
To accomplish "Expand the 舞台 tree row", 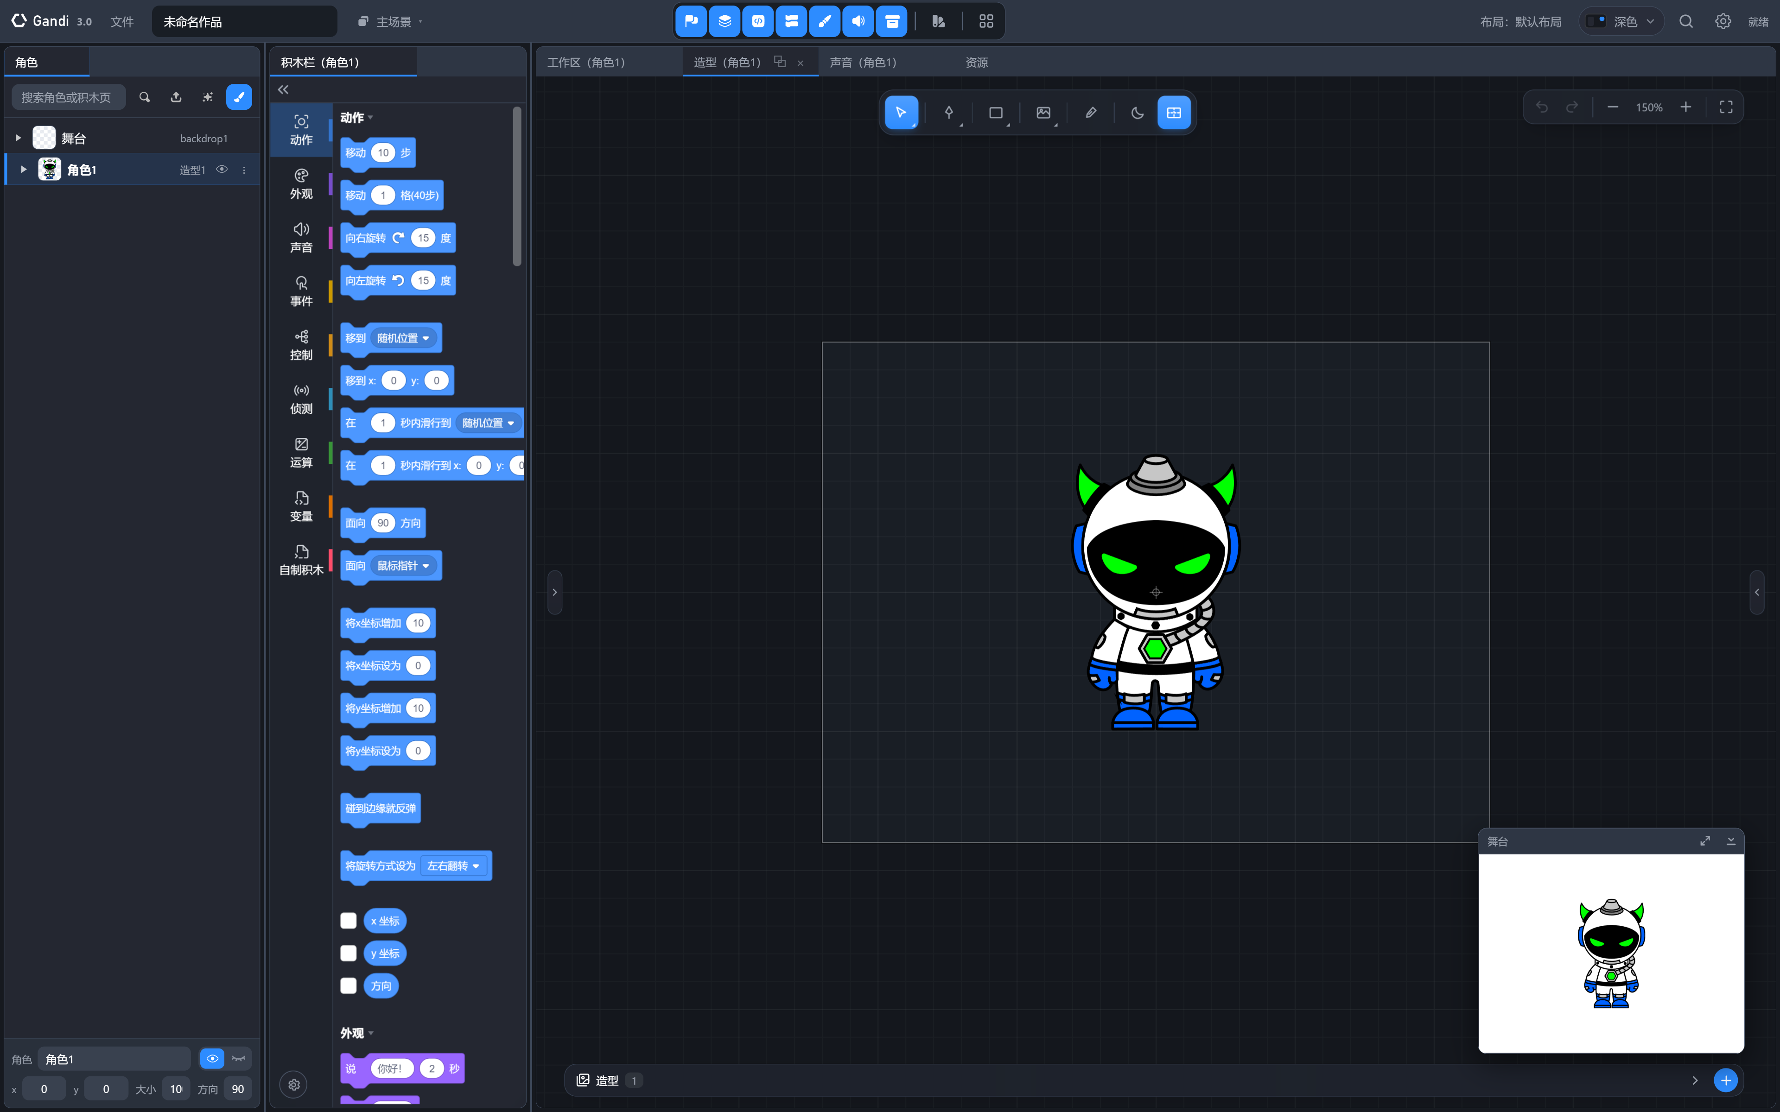I will pos(19,138).
